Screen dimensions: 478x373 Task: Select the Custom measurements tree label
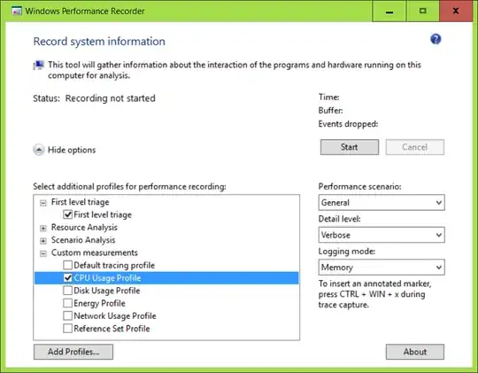[95, 253]
